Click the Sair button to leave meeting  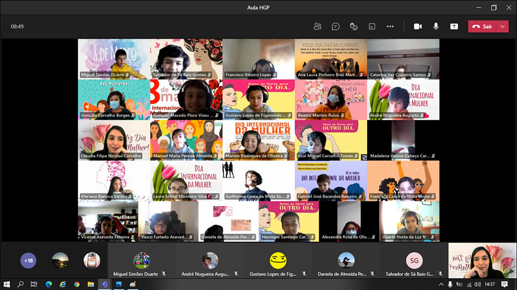coord(482,26)
